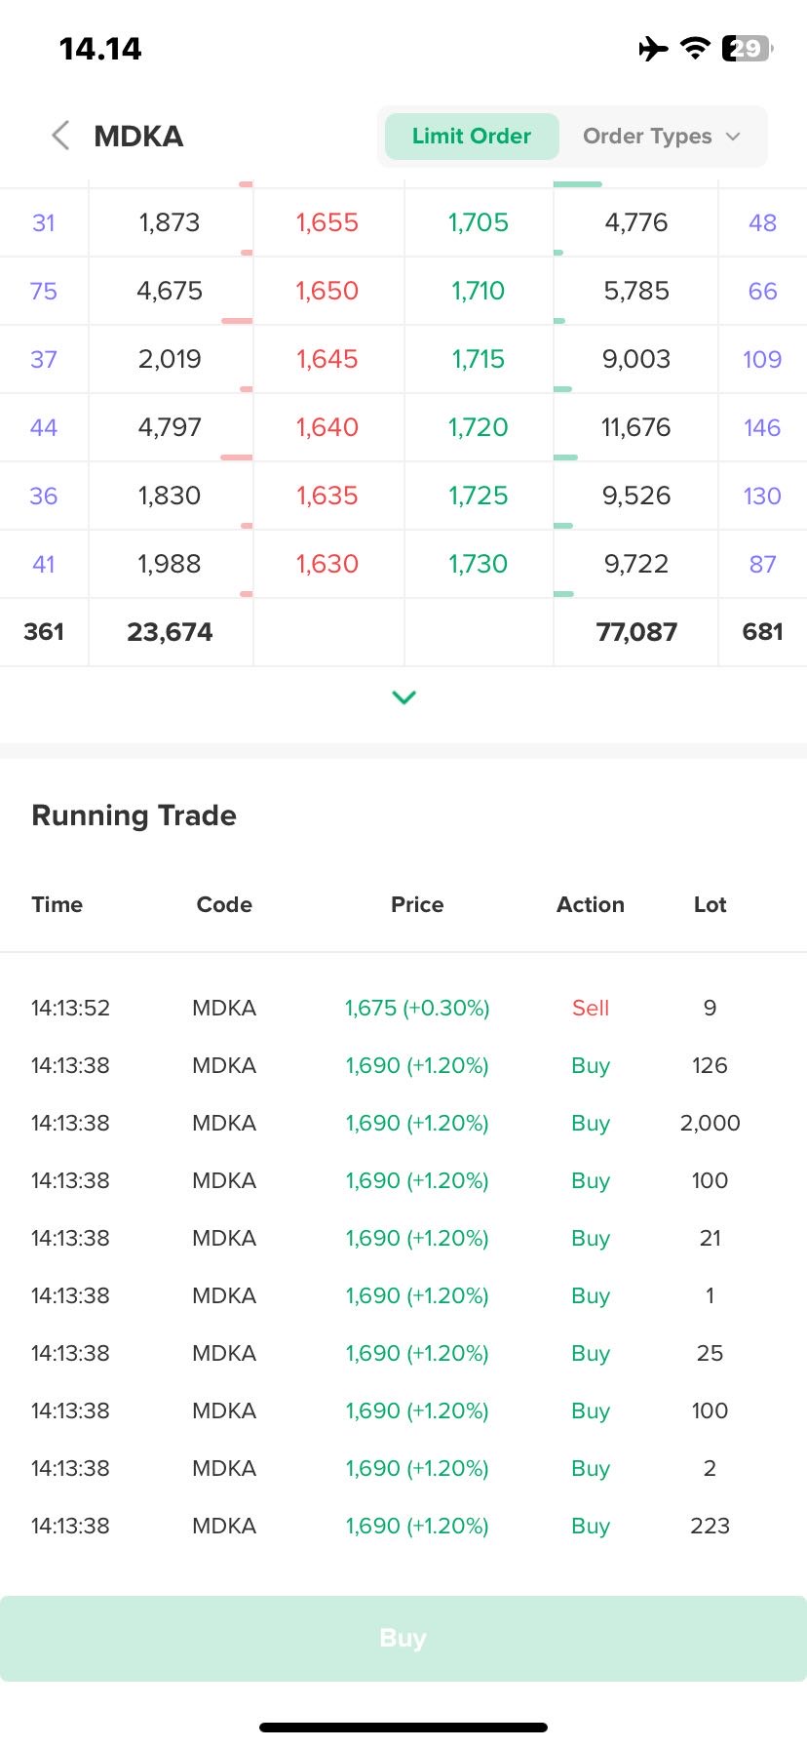Tap the 14:13:52 Sell trade row
The image size is (807, 1748).
[403, 1008]
